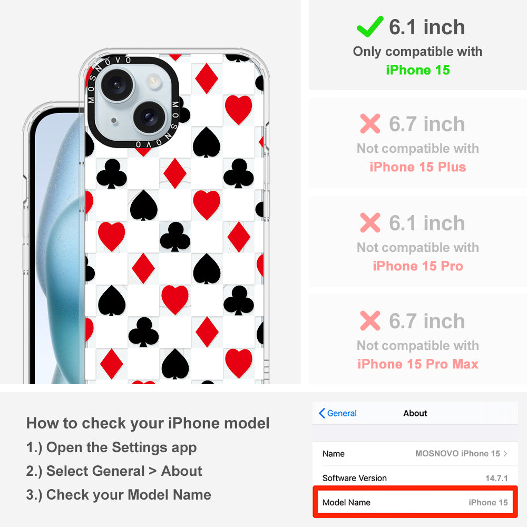This screenshot has width=527, height=527.
Task: Click the red X beside iPhone 15 Plus
Action: coord(370,124)
